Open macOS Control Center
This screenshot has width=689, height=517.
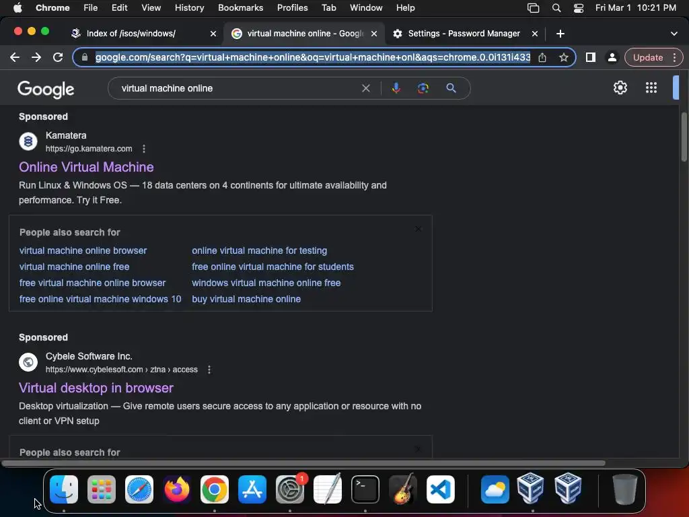point(579,8)
